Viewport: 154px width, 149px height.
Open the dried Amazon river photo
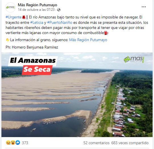tap(77, 95)
